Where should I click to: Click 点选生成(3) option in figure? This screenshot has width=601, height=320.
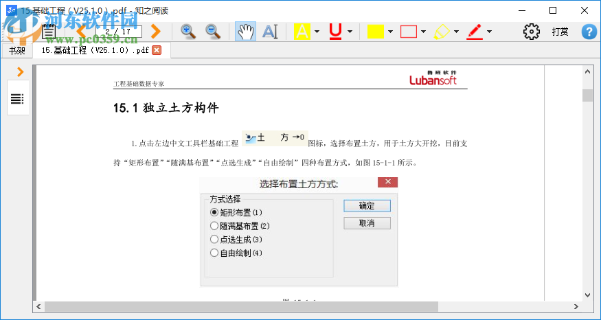(x=236, y=240)
